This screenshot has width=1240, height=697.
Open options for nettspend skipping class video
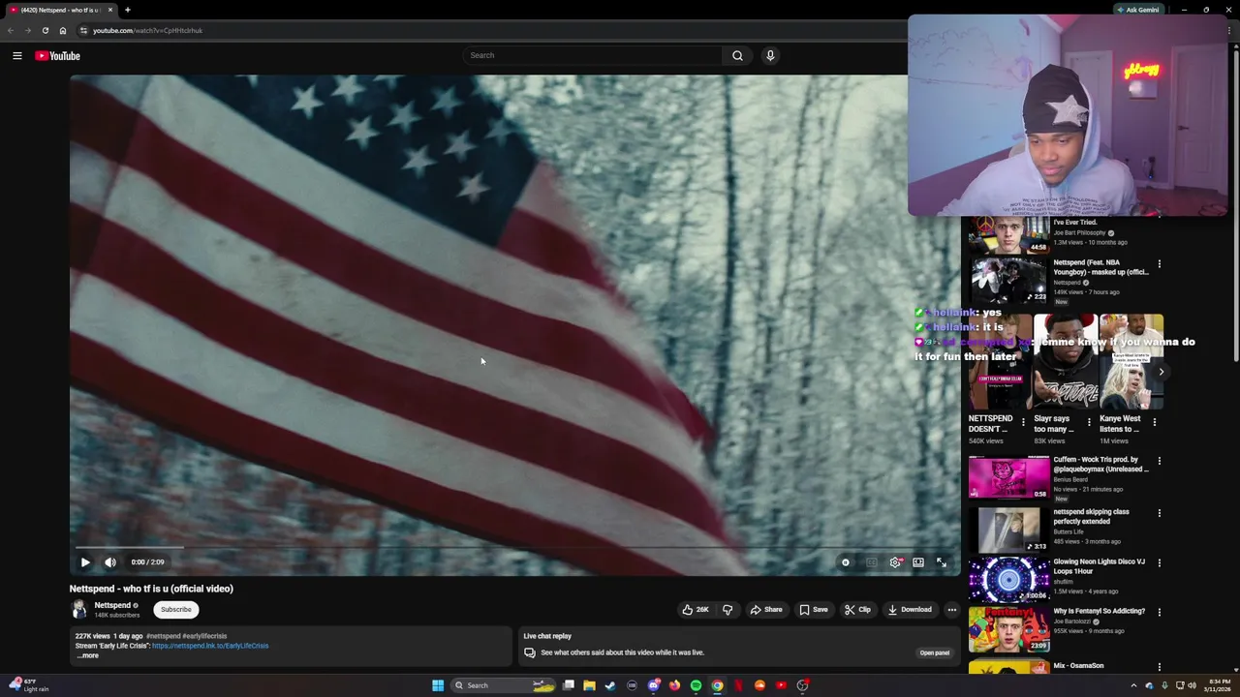click(x=1159, y=513)
